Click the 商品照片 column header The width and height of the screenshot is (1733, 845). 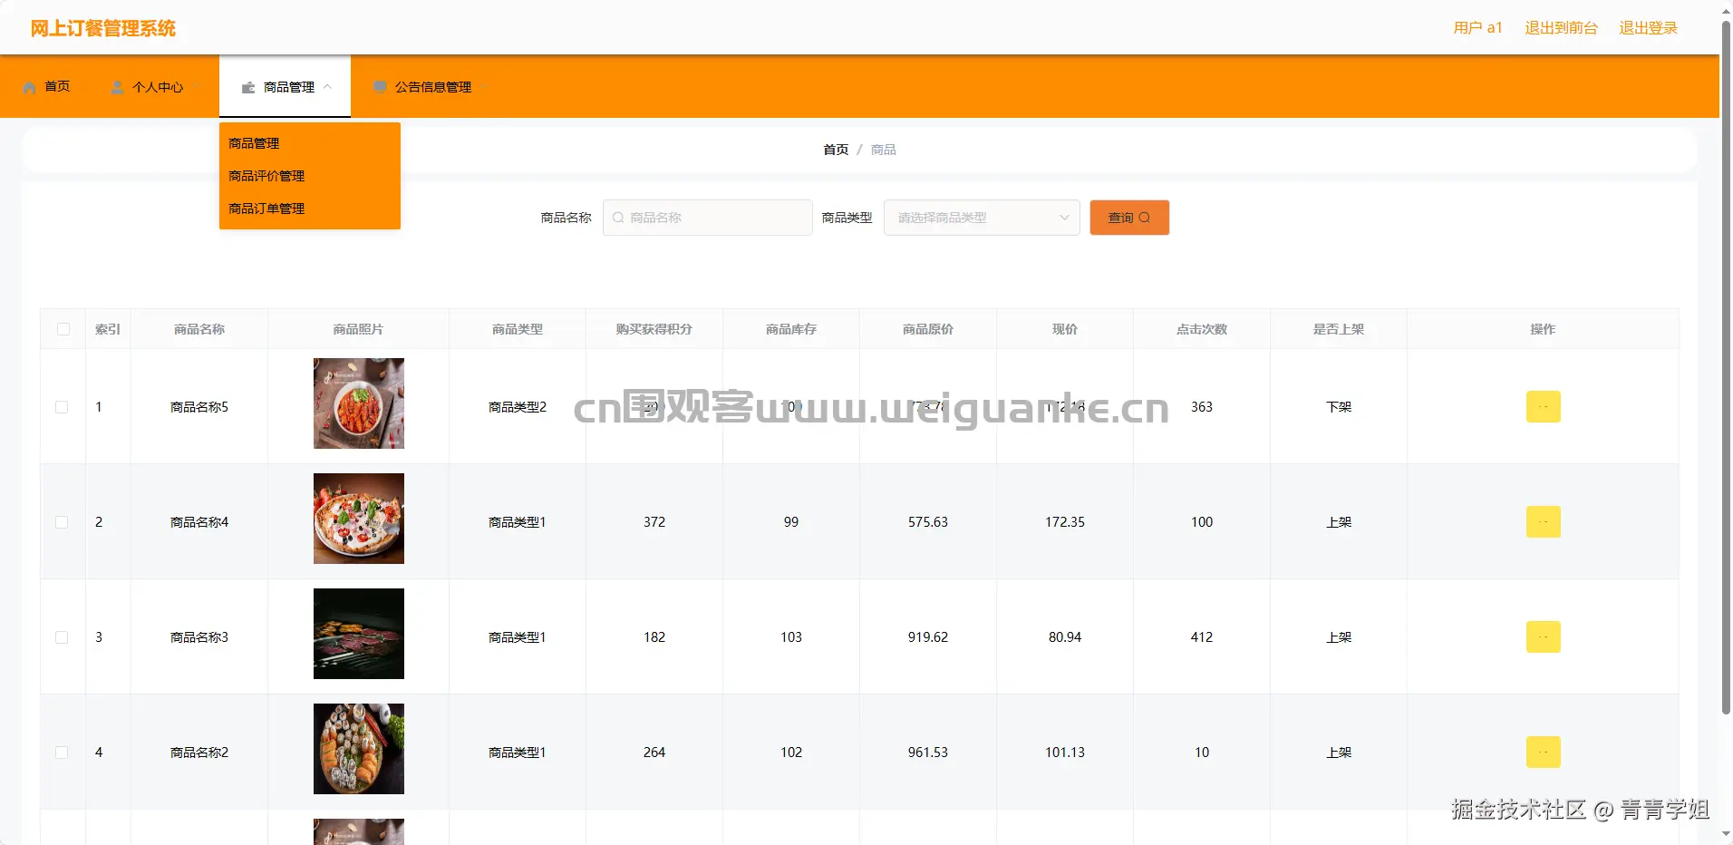(x=358, y=329)
